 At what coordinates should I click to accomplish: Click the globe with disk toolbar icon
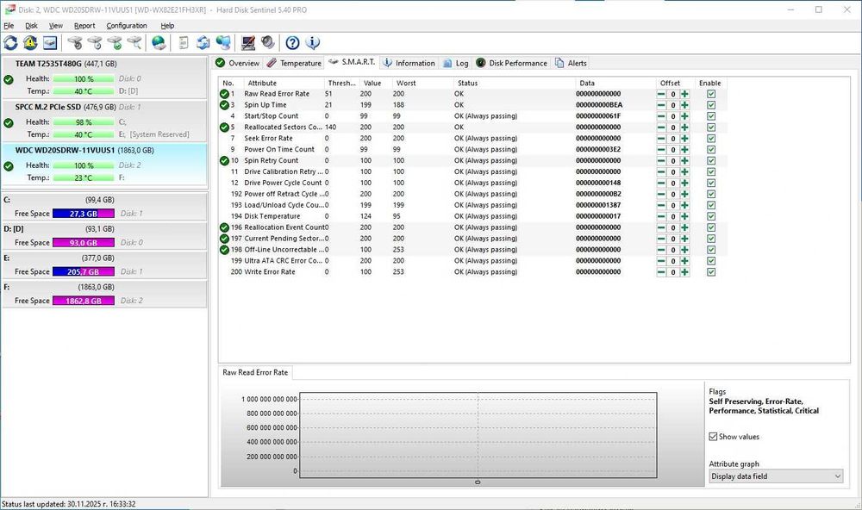tap(159, 42)
